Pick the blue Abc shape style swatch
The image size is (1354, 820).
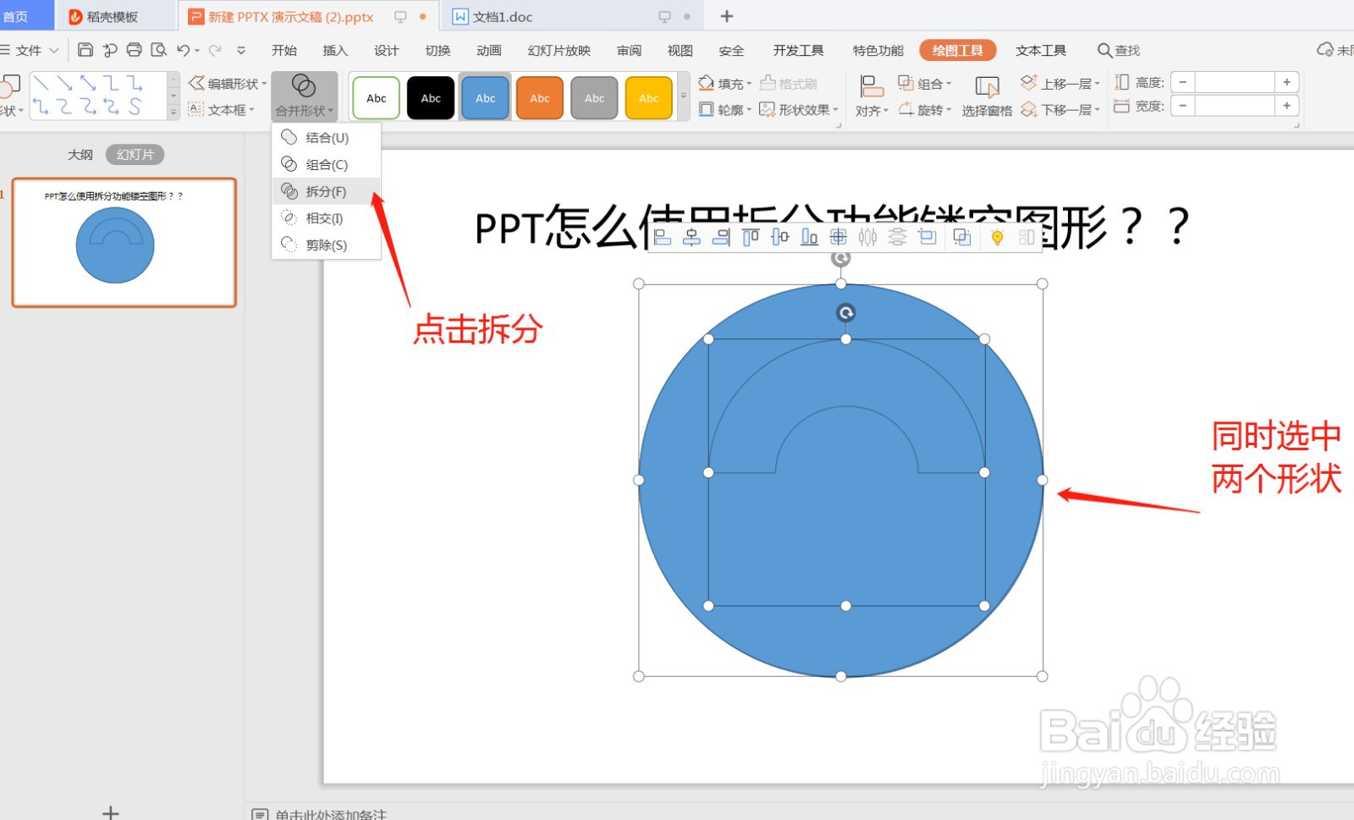coord(484,97)
